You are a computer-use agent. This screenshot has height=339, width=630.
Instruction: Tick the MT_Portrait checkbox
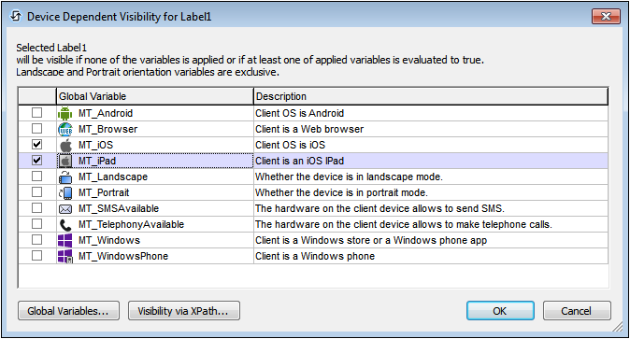pos(37,192)
